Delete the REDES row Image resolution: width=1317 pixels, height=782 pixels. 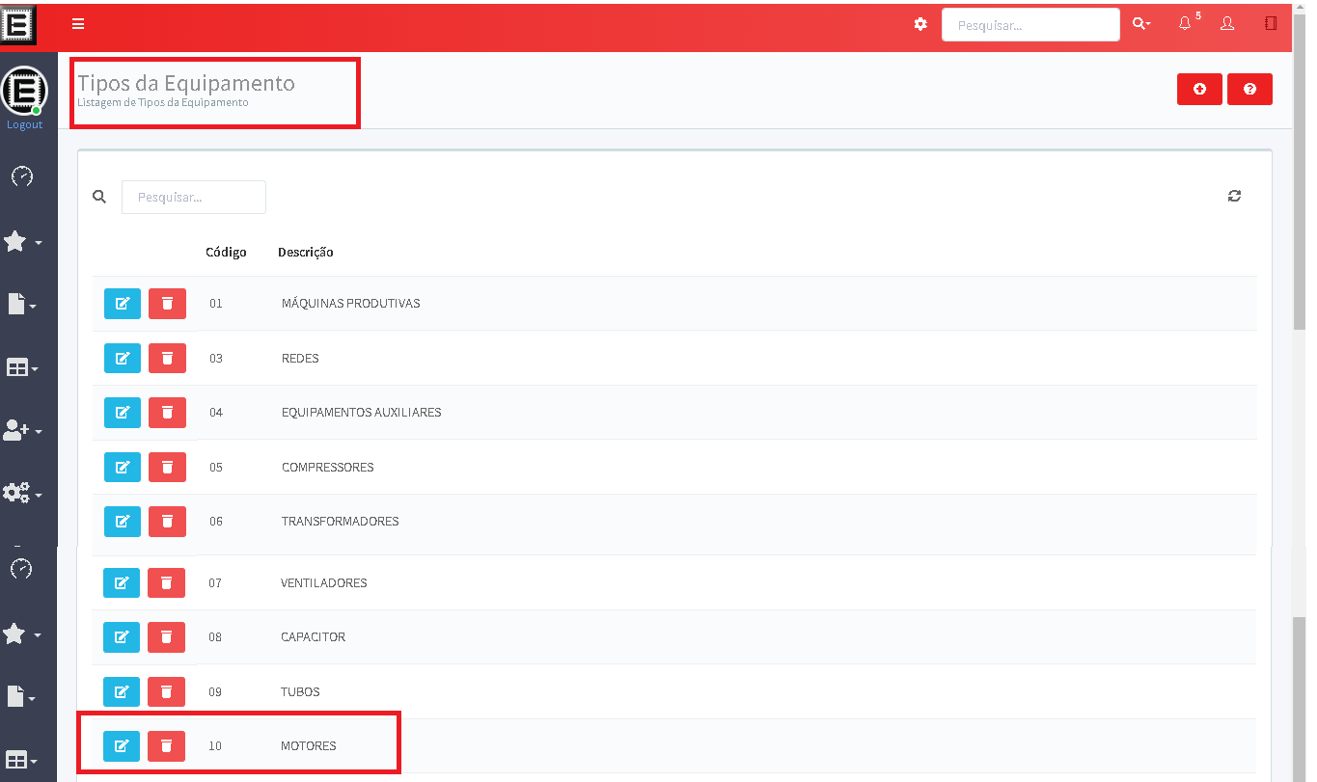click(x=167, y=359)
